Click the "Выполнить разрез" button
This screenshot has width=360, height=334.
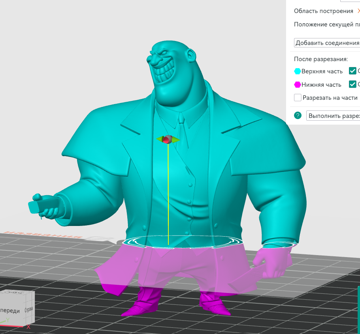[x=333, y=116]
